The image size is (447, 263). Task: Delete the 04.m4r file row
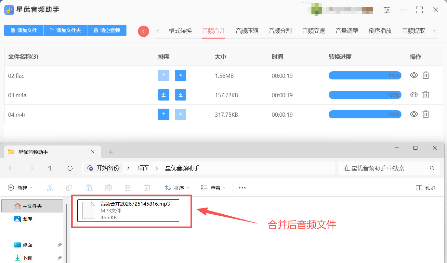(x=426, y=114)
